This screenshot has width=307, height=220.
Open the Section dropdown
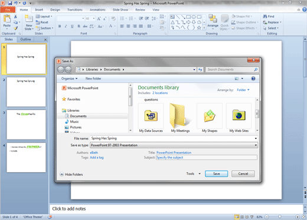tap(44, 28)
